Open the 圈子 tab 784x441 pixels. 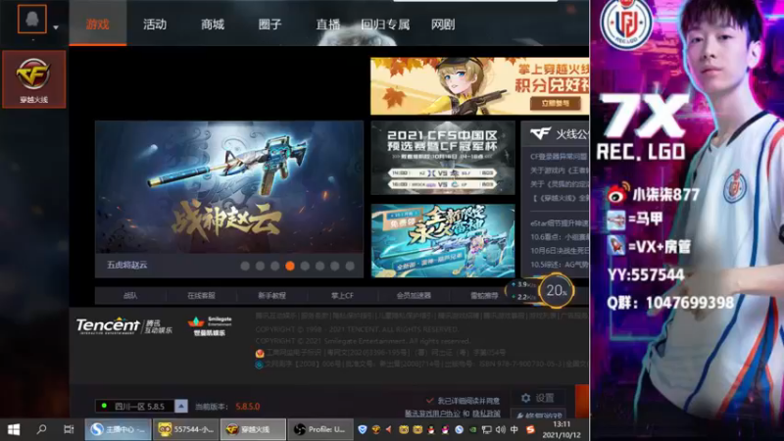tap(270, 24)
